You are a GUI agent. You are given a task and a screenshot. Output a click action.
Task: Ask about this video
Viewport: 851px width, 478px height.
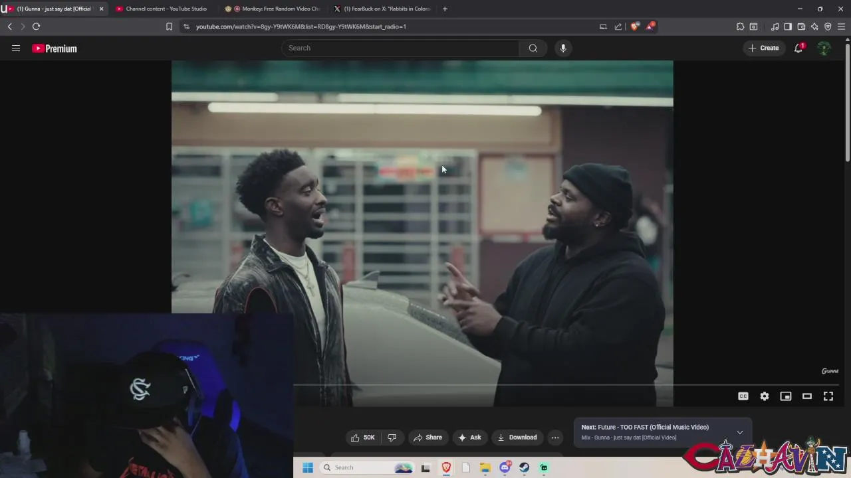pos(469,438)
